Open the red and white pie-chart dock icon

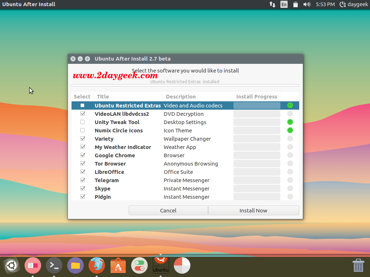pyautogui.click(x=182, y=265)
